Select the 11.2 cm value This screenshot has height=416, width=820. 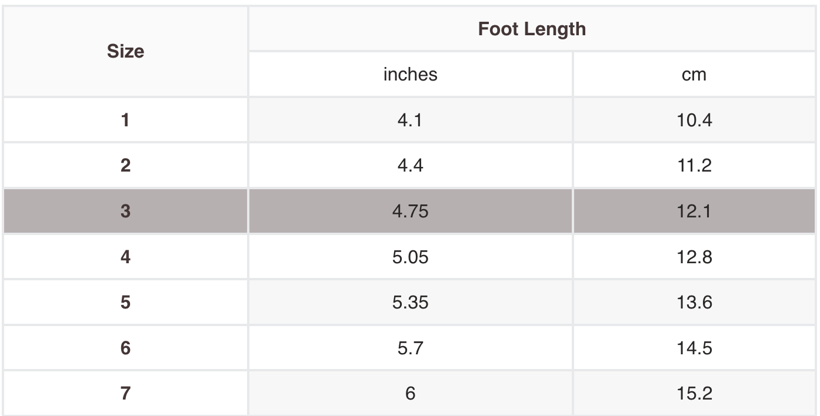(694, 165)
